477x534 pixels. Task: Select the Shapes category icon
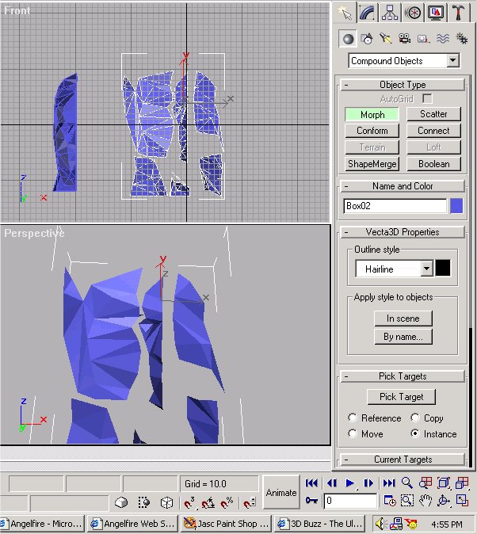pos(366,38)
